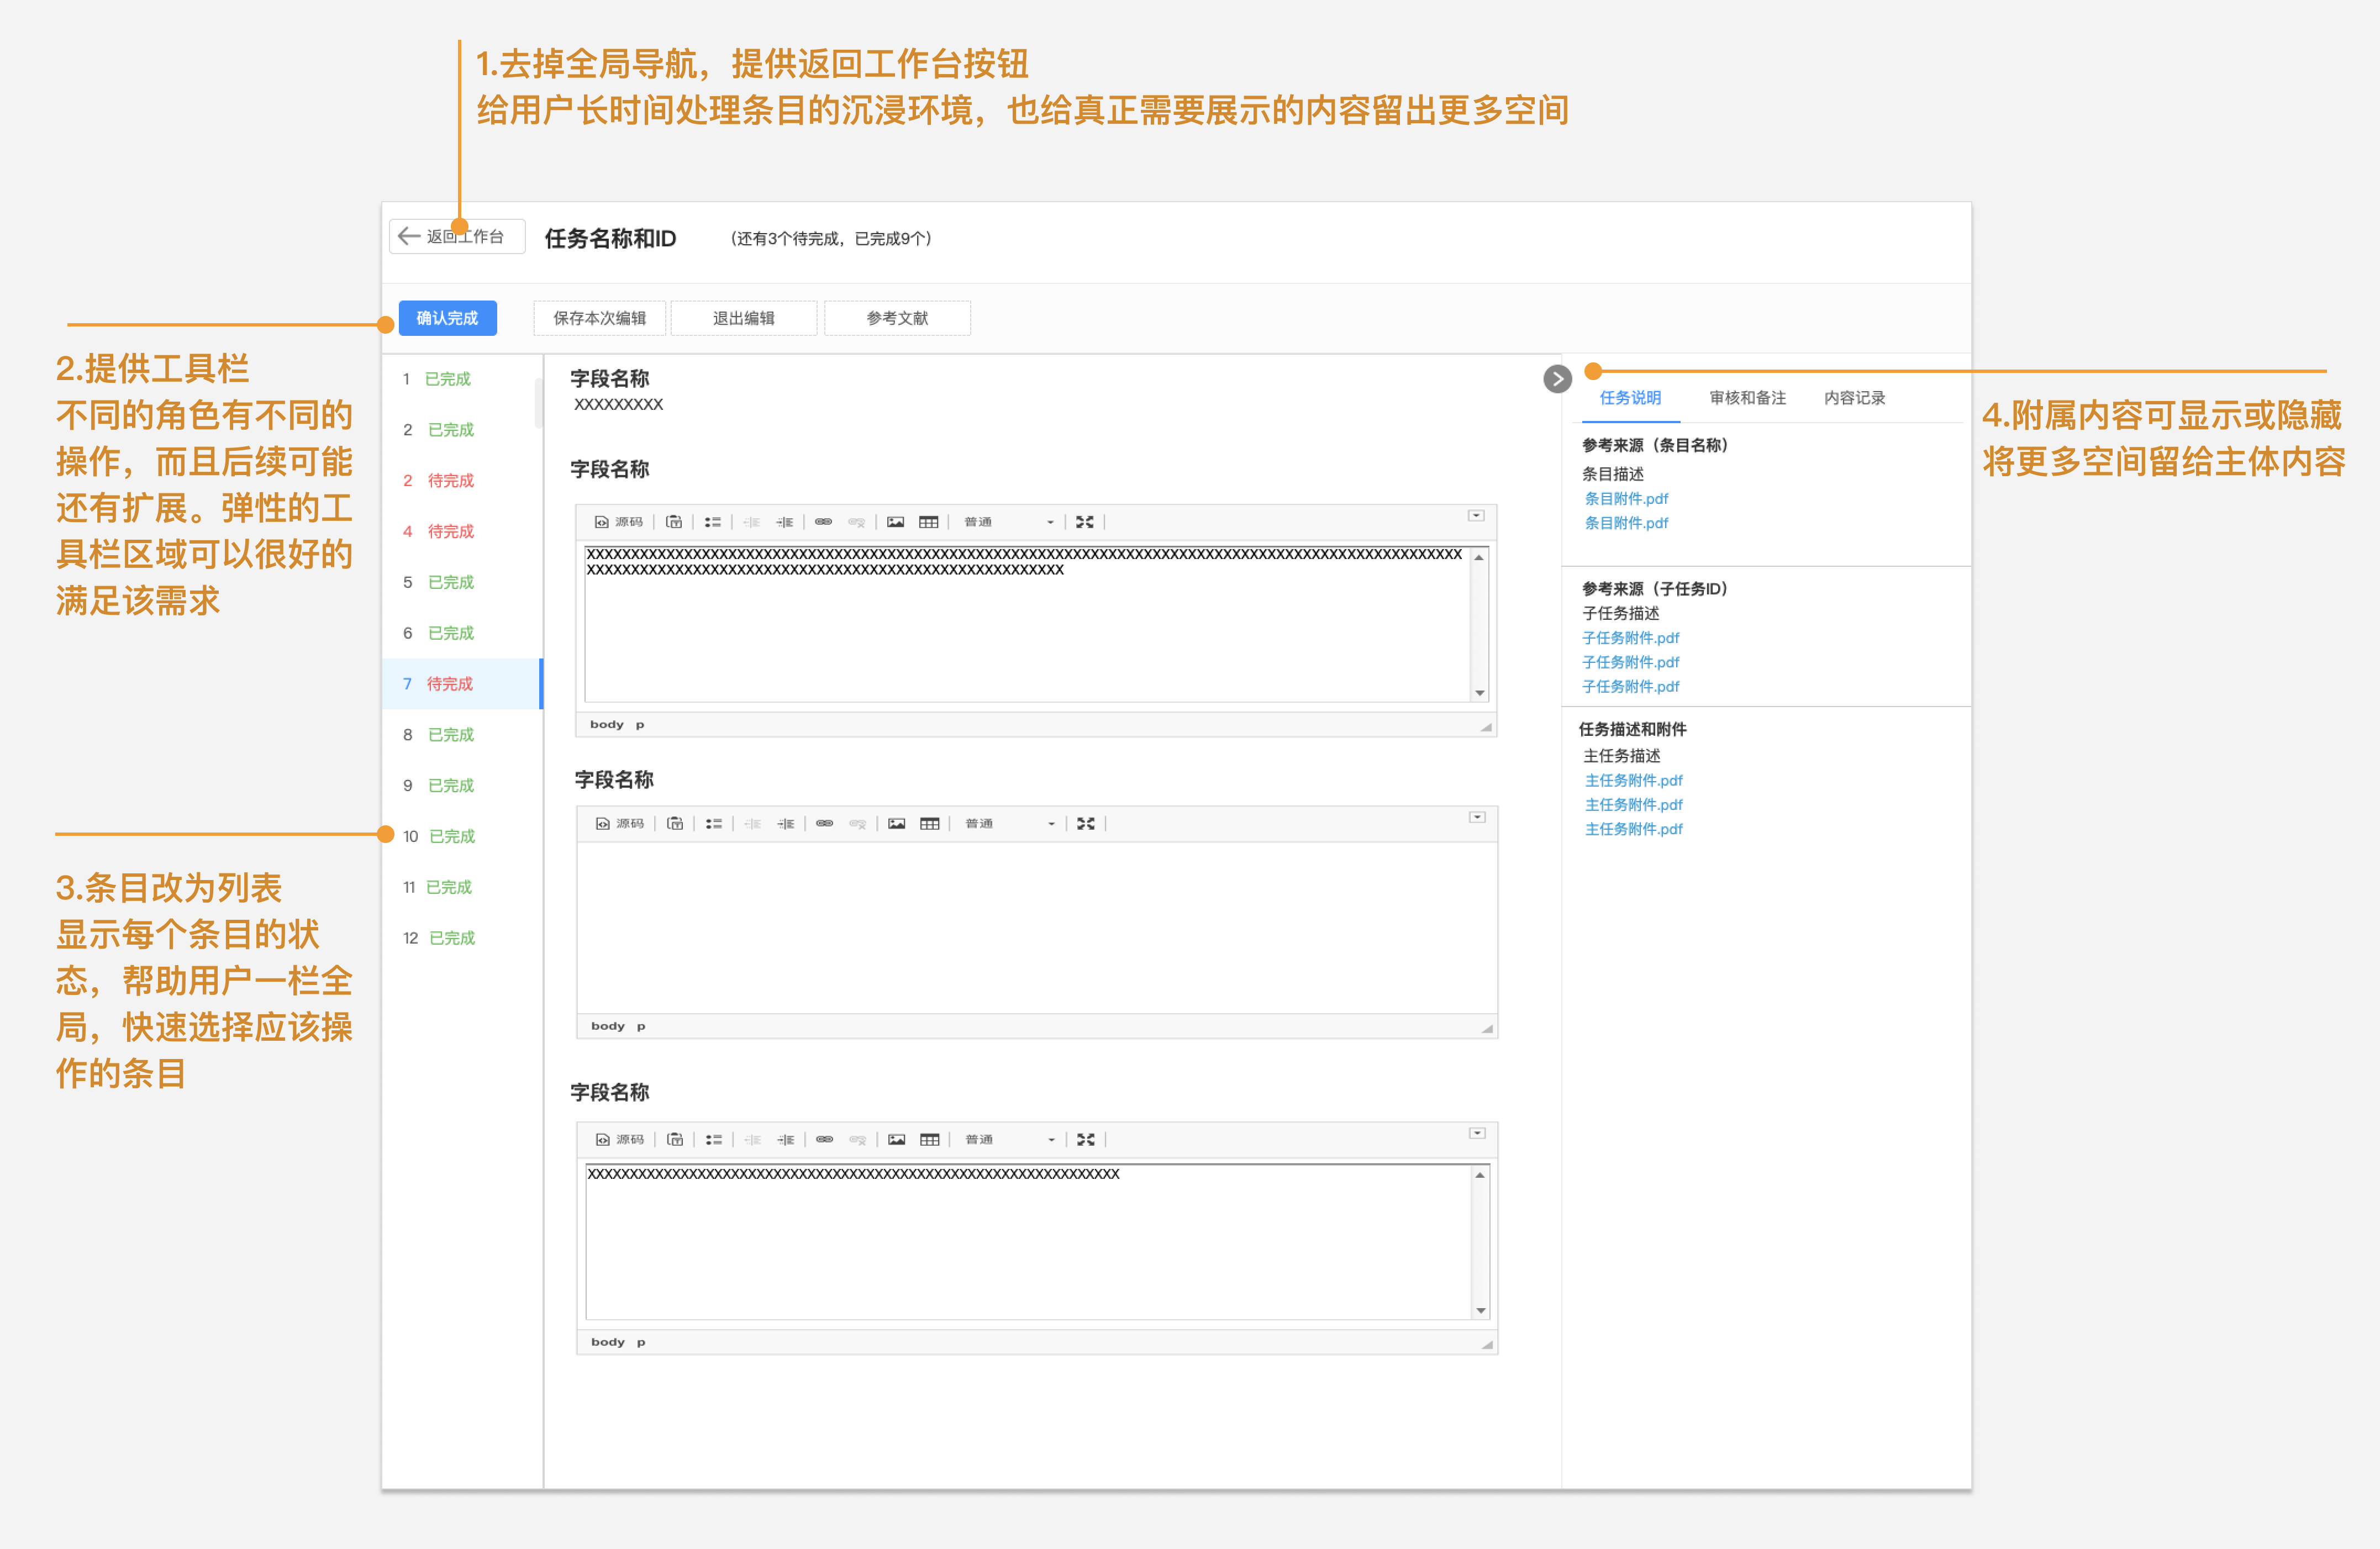Insert bulleted list in first editor

click(x=712, y=522)
